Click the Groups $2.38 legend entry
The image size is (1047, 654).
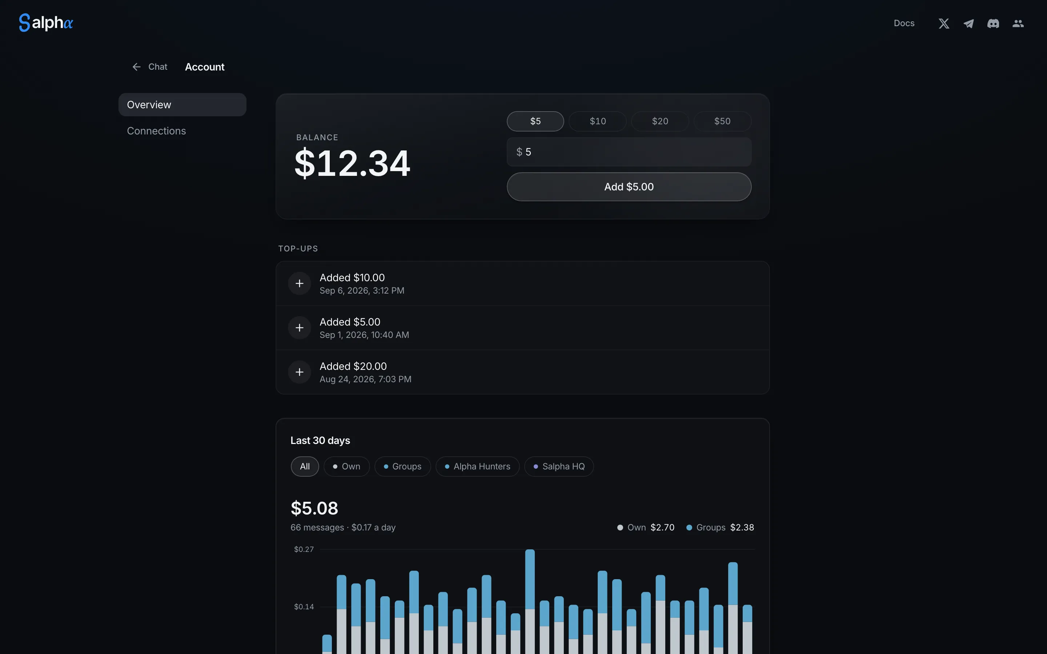pyautogui.click(x=720, y=527)
